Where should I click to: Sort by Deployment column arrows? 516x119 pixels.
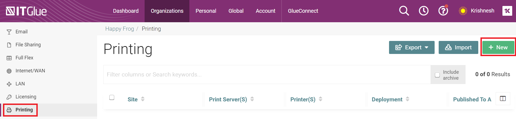coord(407,99)
